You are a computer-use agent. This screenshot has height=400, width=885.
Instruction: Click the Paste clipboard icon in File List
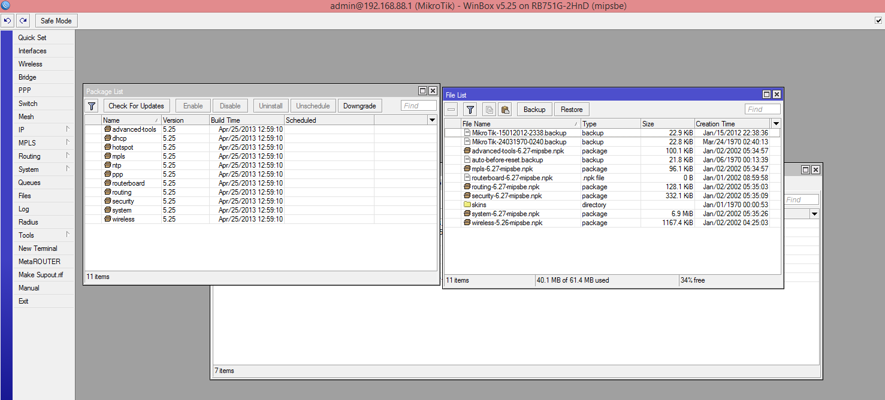click(505, 110)
